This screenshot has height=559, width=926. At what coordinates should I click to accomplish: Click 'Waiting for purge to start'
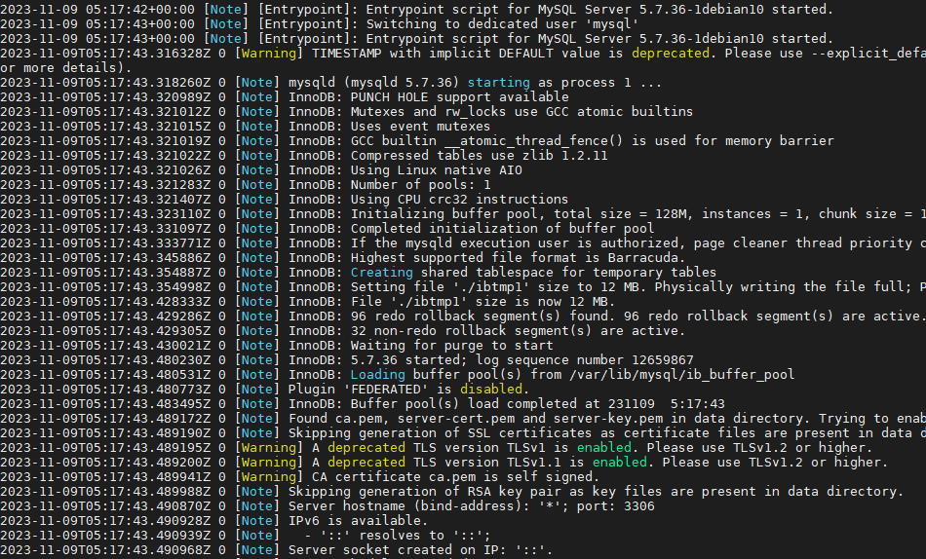point(451,346)
